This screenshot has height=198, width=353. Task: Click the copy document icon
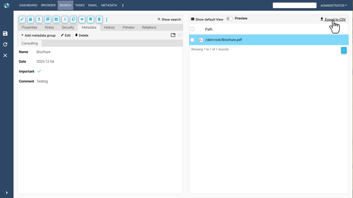click(73, 19)
